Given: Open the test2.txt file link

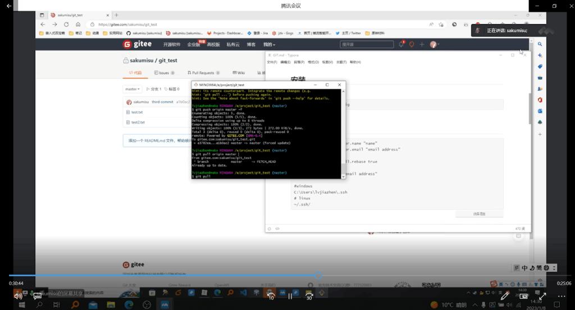Looking at the screenshot, I should click(x=138, y=122).
